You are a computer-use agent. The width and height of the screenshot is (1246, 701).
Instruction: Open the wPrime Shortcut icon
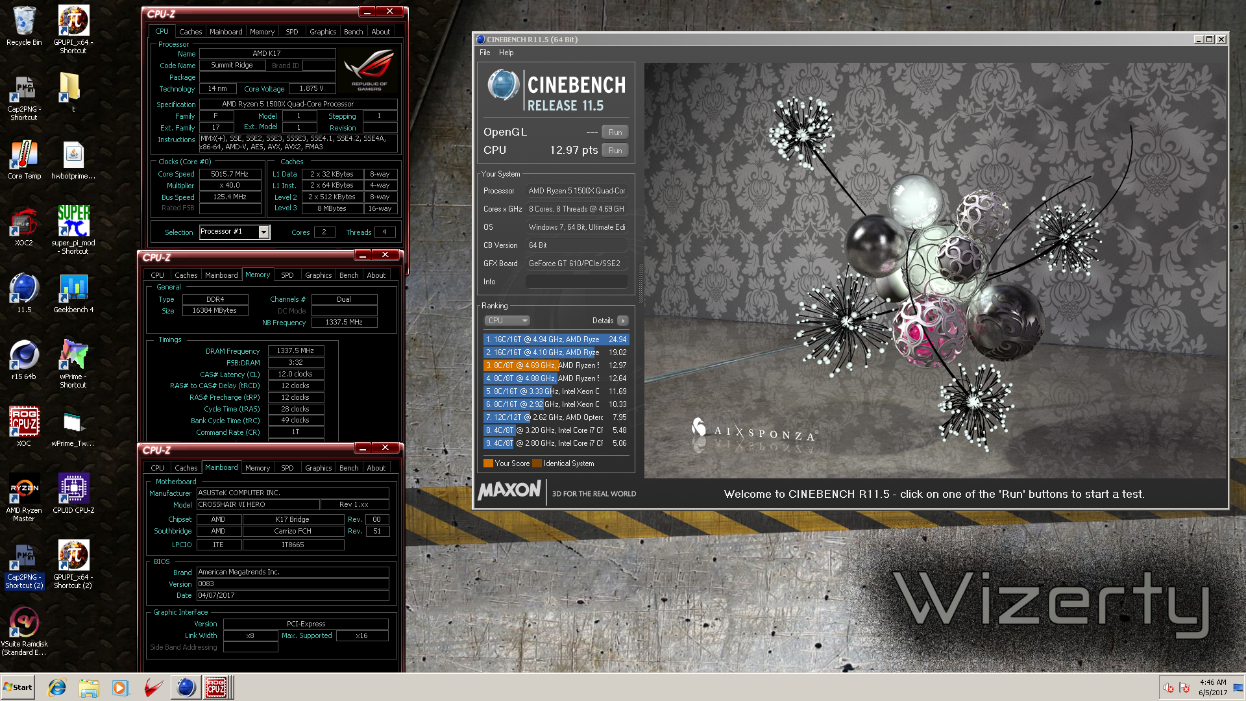(73, 363)
